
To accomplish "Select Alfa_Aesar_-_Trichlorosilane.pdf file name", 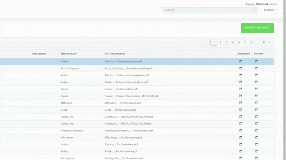I will [123, 137].
